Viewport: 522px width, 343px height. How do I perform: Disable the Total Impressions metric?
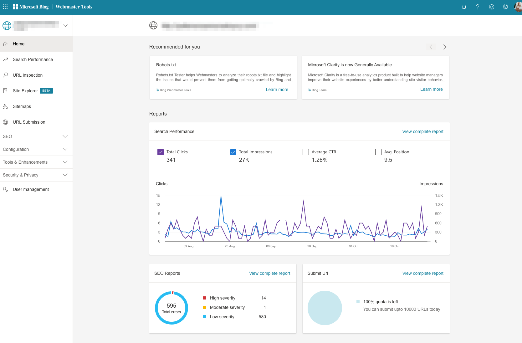pyautogui.click(x=233, y=152)
